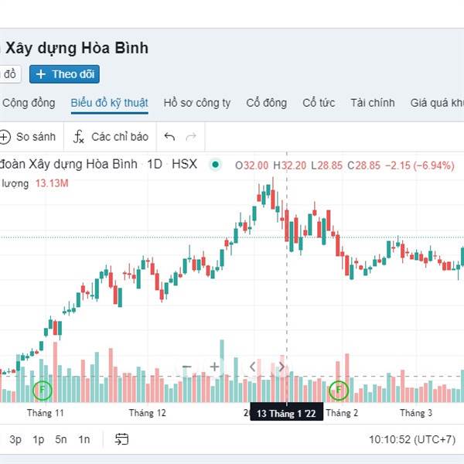Open the Cộng đồng tab
Viewport: 464px width, 464px height.
click(x=29, y=103)
